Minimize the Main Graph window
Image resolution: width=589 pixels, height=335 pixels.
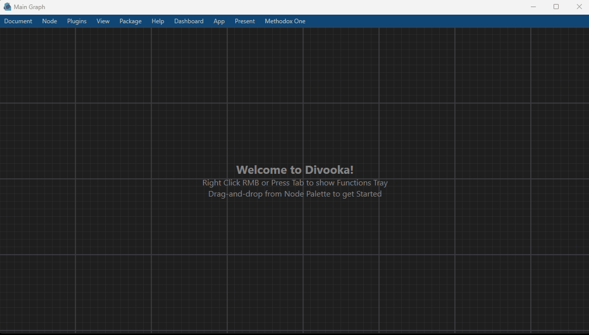tap(533, 7)
